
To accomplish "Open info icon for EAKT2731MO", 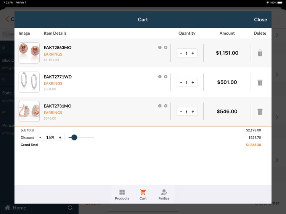I will tap(160, 106).
